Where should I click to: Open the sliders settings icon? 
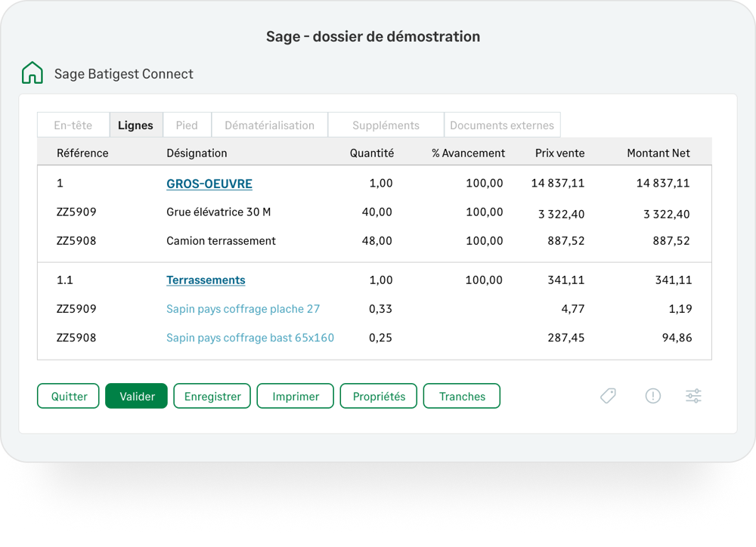point(693,396)
